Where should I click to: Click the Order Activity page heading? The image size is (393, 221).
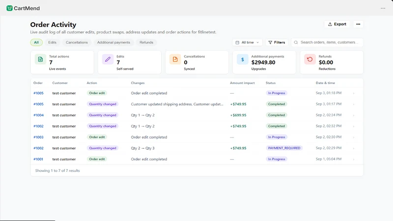pos(53,25)
